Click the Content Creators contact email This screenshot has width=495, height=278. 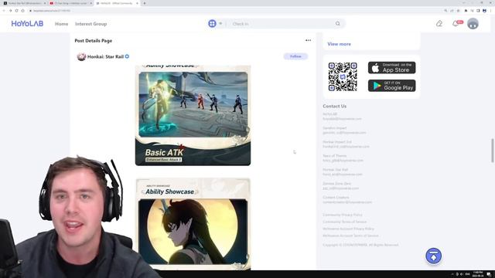(347, 202)
